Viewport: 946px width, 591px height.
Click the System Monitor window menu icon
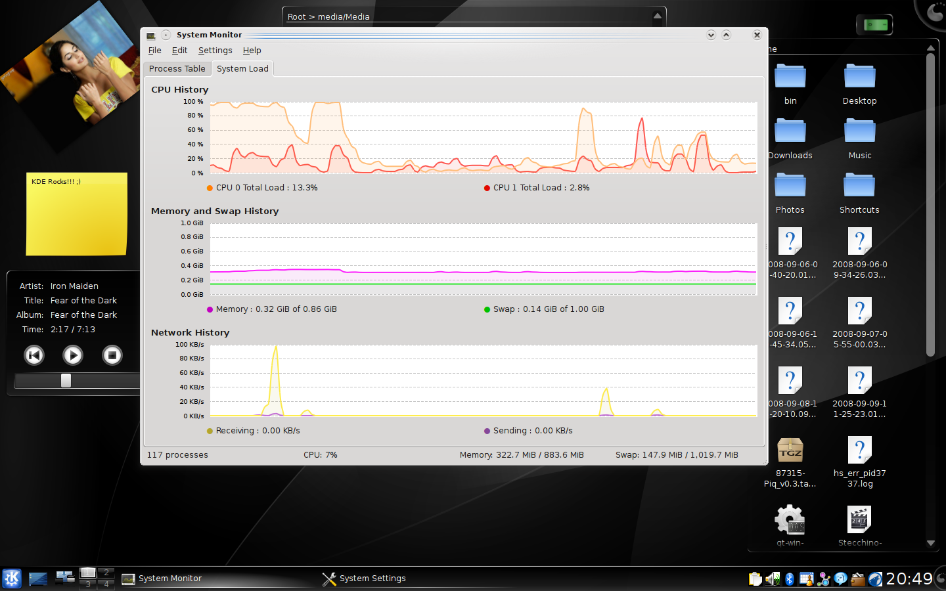pos(151,35)
